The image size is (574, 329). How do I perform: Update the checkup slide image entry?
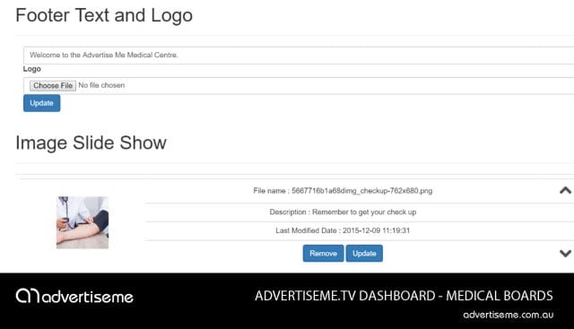pyautogui.click(x=364, y=253)
